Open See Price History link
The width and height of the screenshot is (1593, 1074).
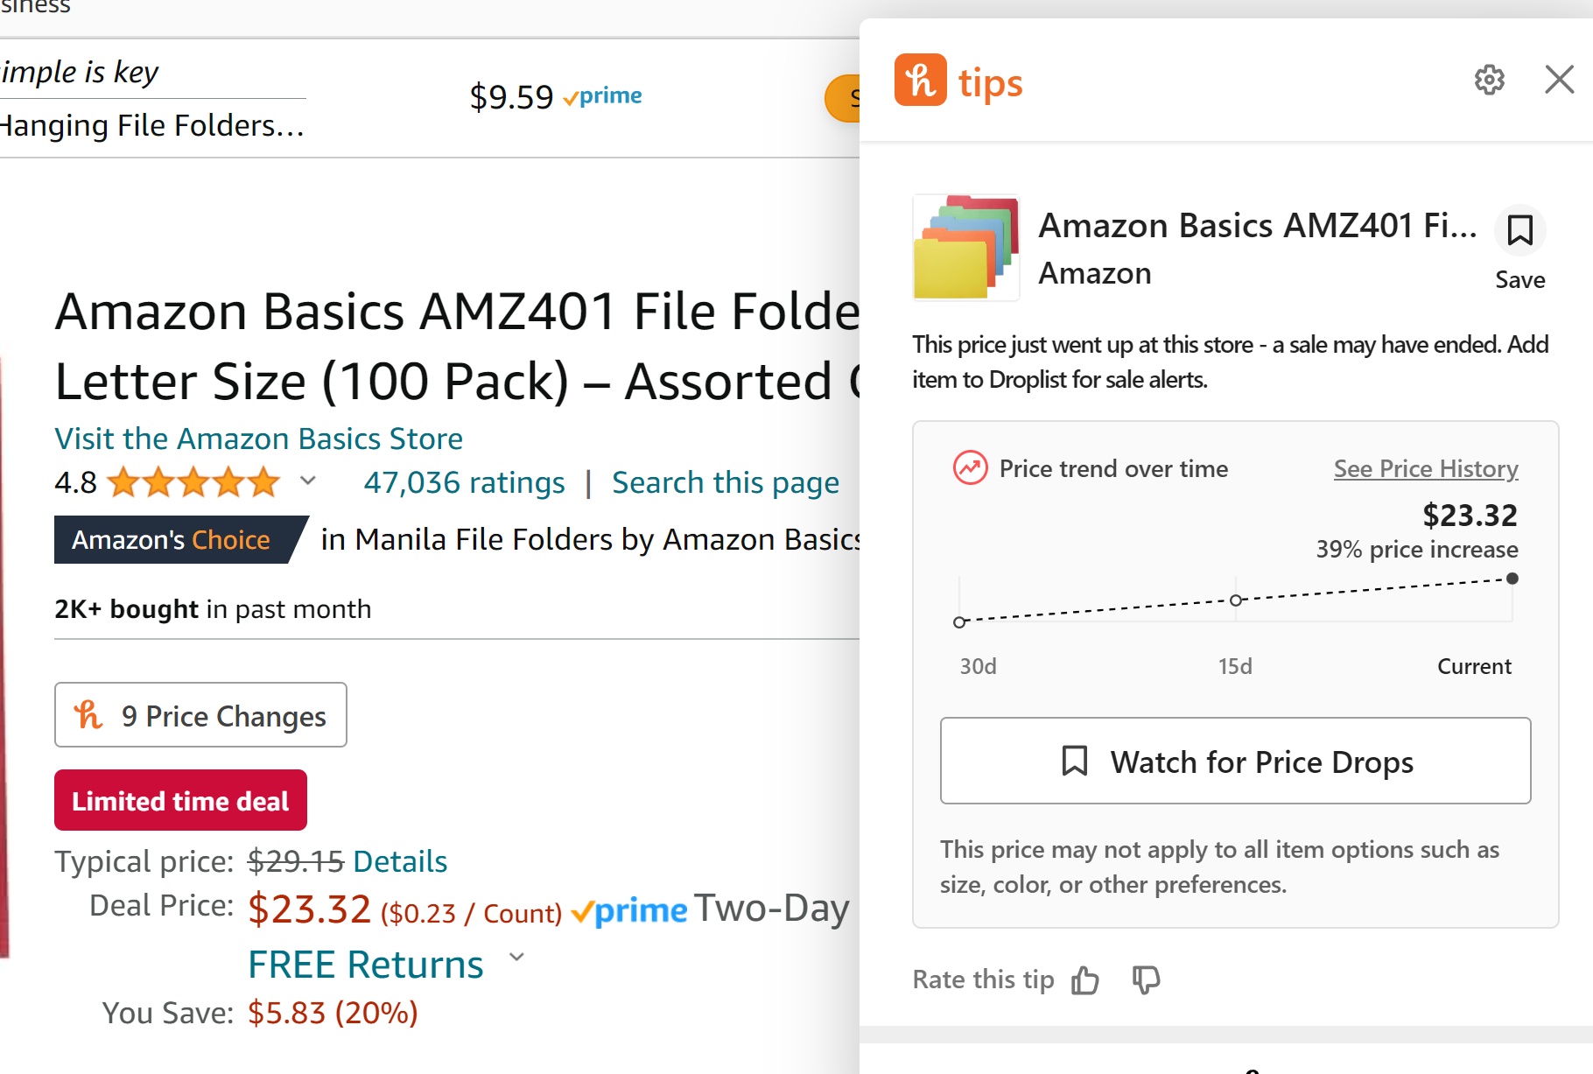tap(1425, 469)
